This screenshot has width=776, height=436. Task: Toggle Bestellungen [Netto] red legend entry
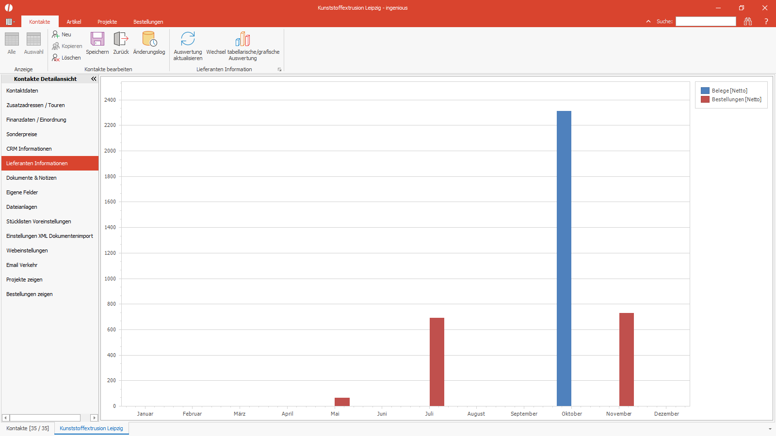point(731,99)
